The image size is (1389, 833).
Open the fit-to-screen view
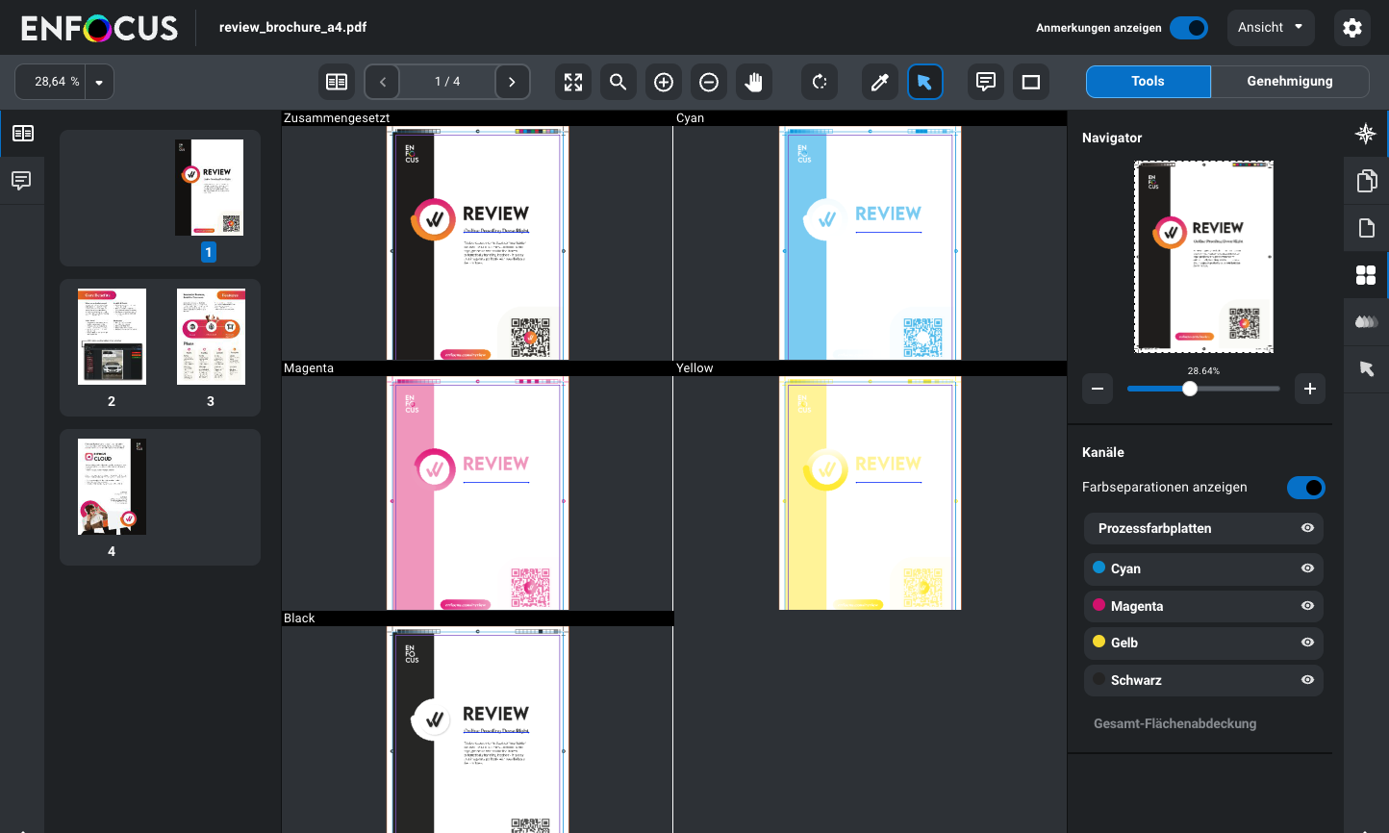(573, 82)
